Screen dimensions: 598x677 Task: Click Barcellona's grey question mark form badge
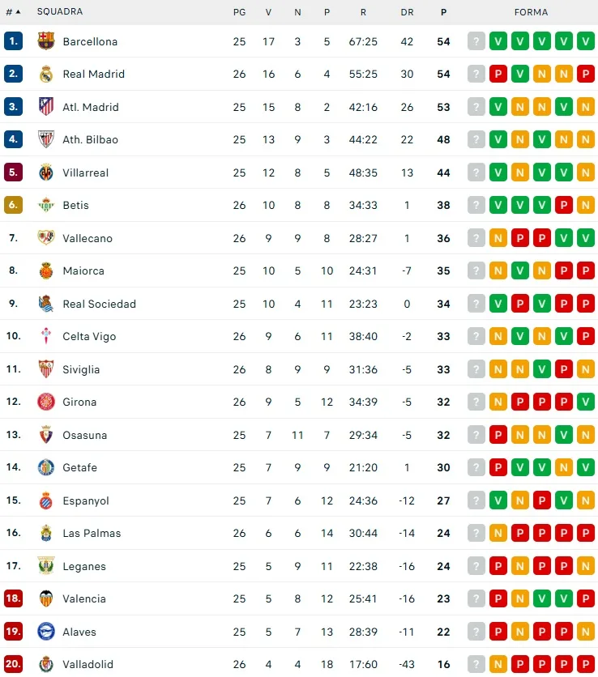pos(476,41)
